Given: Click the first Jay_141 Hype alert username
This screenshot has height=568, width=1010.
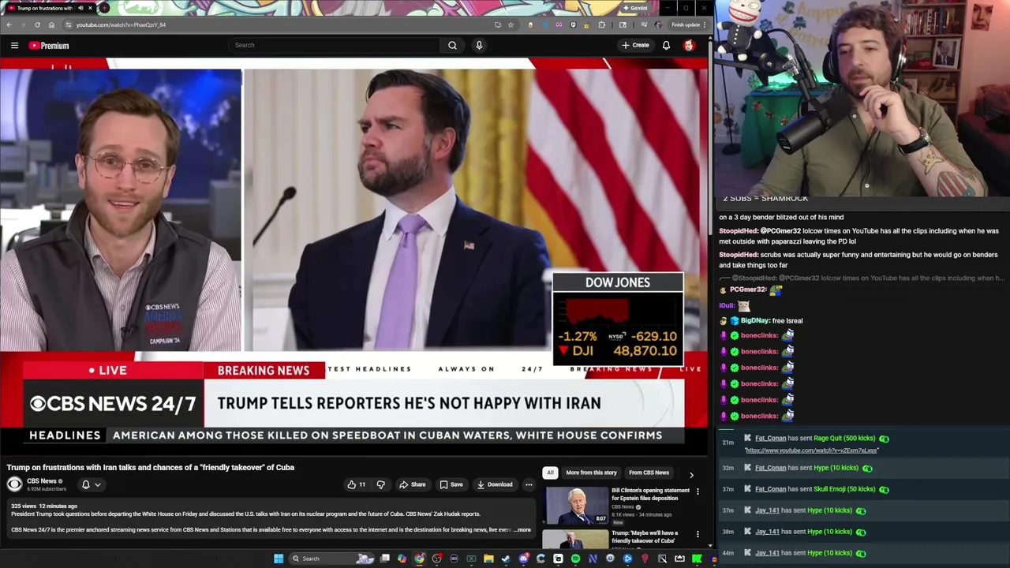Looking at the screenshot, I should pos(767,510).
